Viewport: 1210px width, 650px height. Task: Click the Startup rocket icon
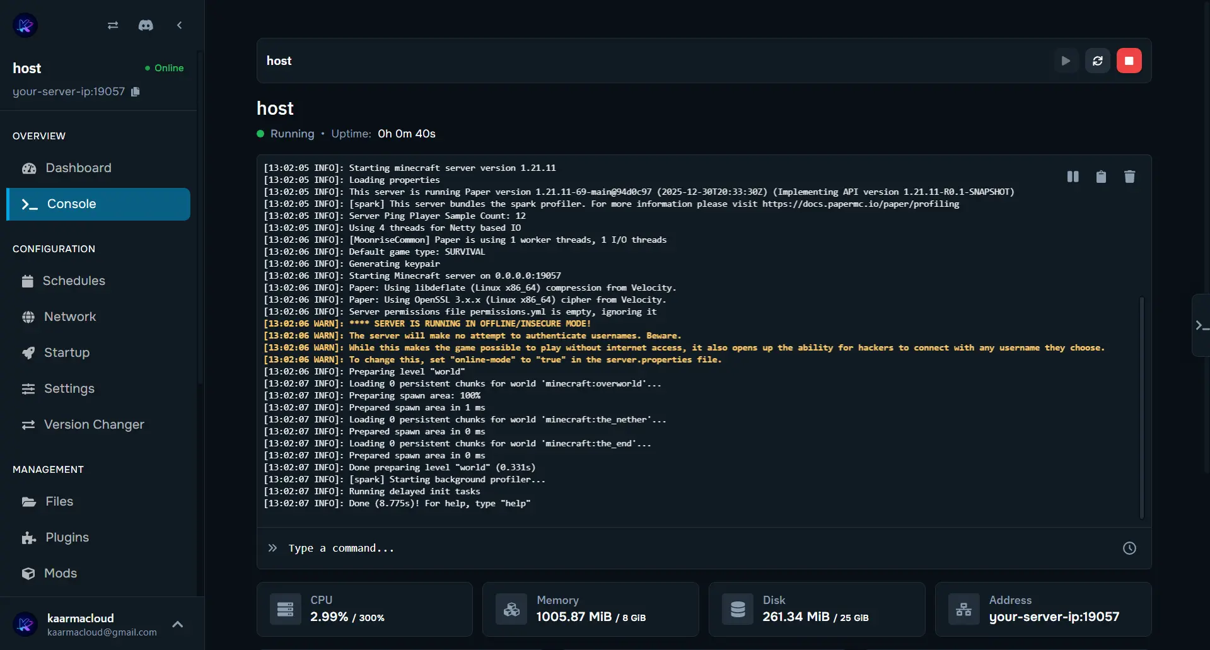[28, 353]
